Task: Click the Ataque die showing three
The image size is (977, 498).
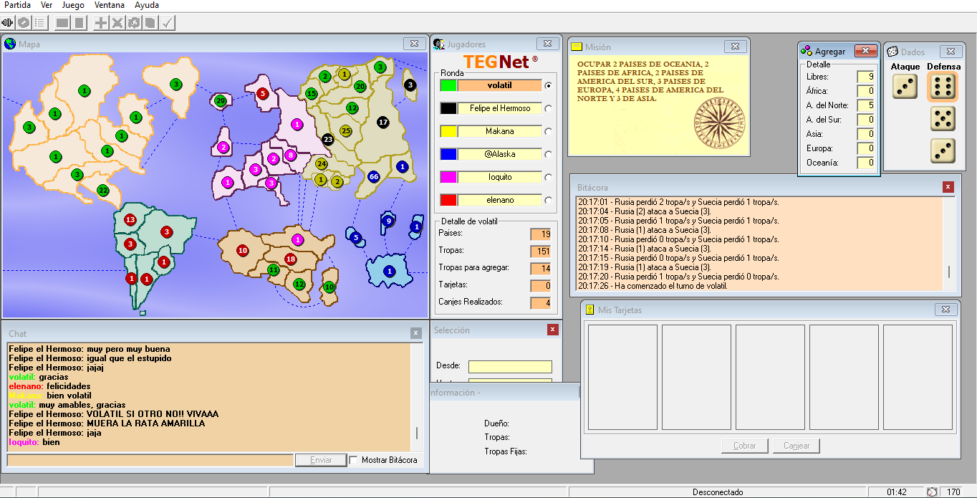Action: point(905,87)
